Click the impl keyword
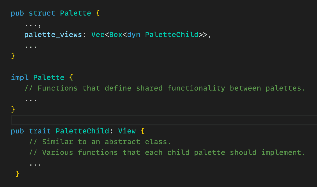The height and width of the screenshot is (187, 317). coord(20,78)
